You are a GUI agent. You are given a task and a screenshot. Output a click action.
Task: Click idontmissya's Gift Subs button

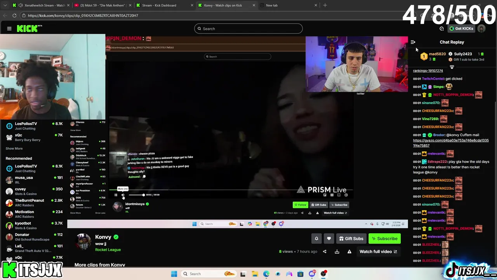click(318, 205)
